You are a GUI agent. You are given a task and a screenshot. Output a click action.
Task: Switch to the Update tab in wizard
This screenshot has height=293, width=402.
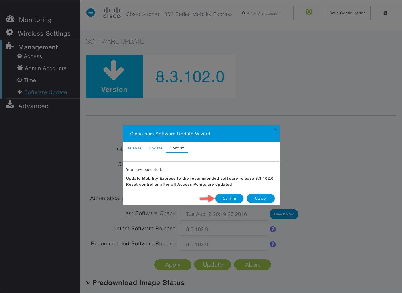pyautogui.click(x=155, y=148)
